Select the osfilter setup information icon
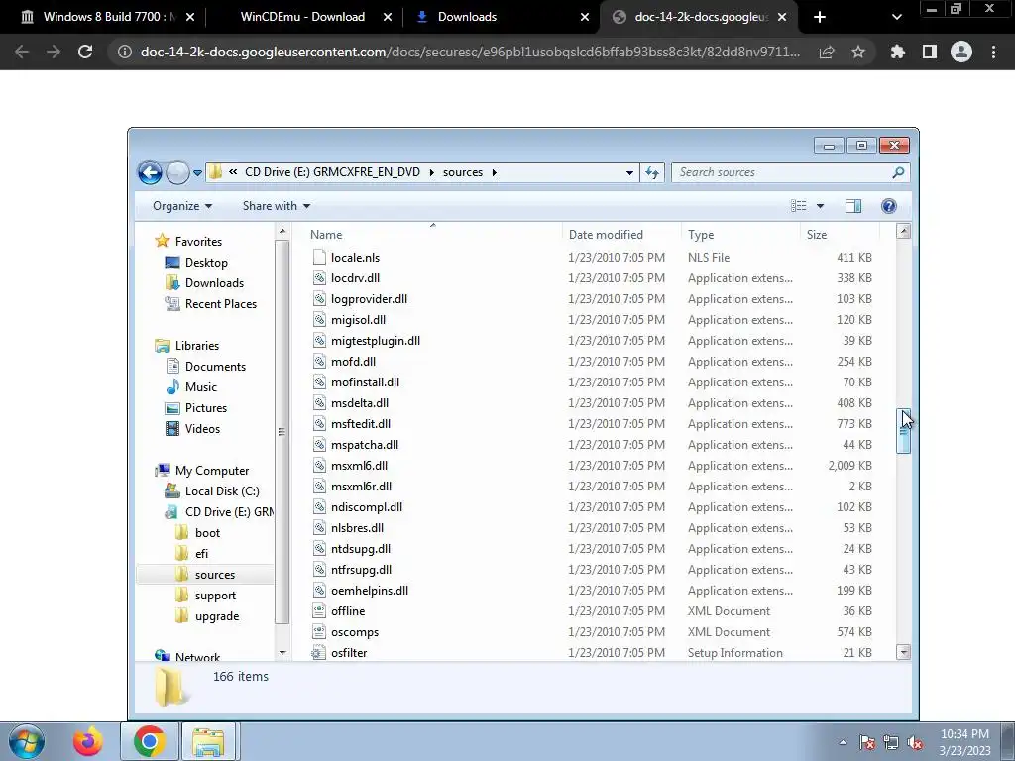The height and width of the screenshot is (761, 1015). [318, 653]
